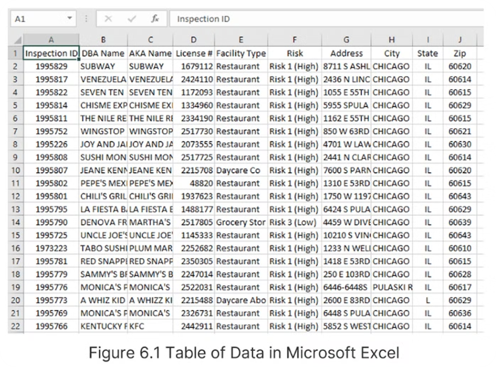
Task: Click Zip cell 60617
Action: point(459,287)
